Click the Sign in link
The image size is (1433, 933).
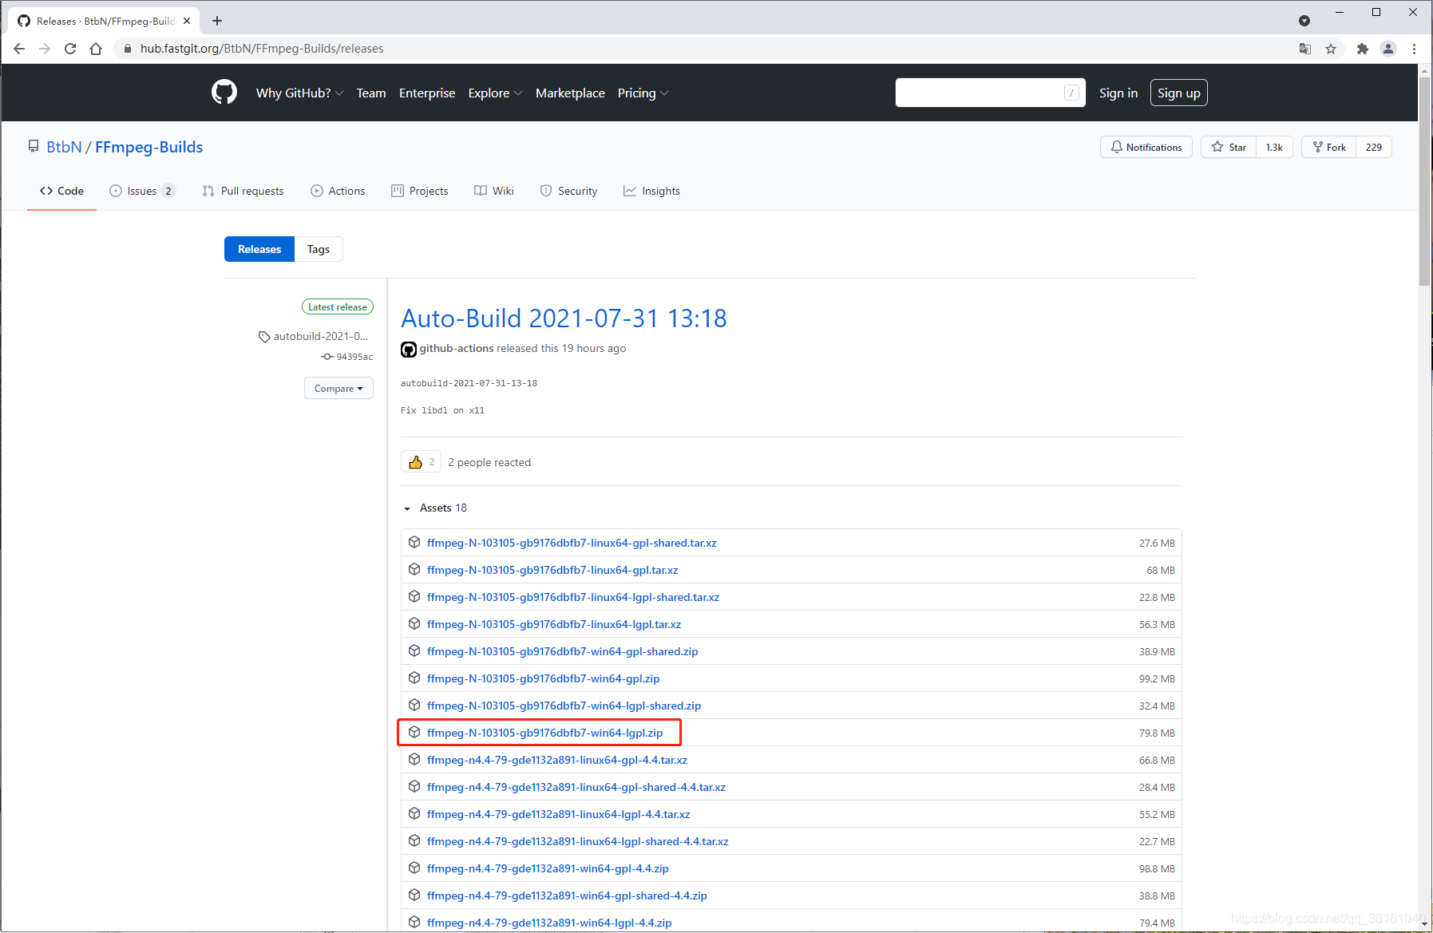pyautogui.click(x=1118, y=93)
